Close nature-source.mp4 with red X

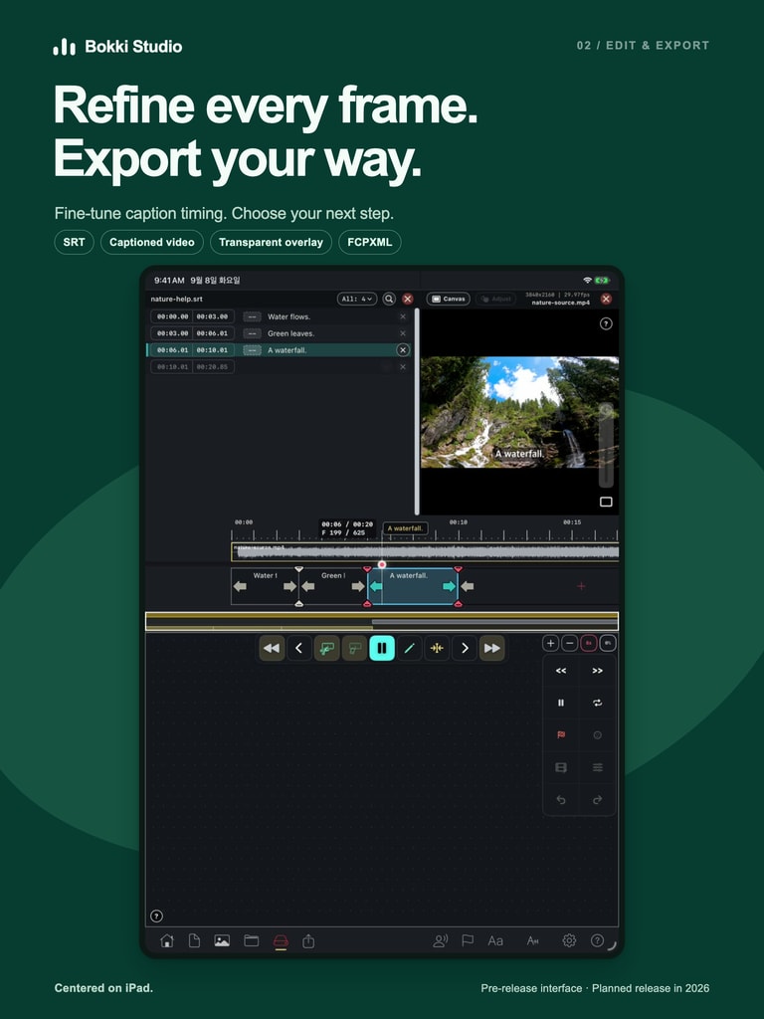[606, 299]
